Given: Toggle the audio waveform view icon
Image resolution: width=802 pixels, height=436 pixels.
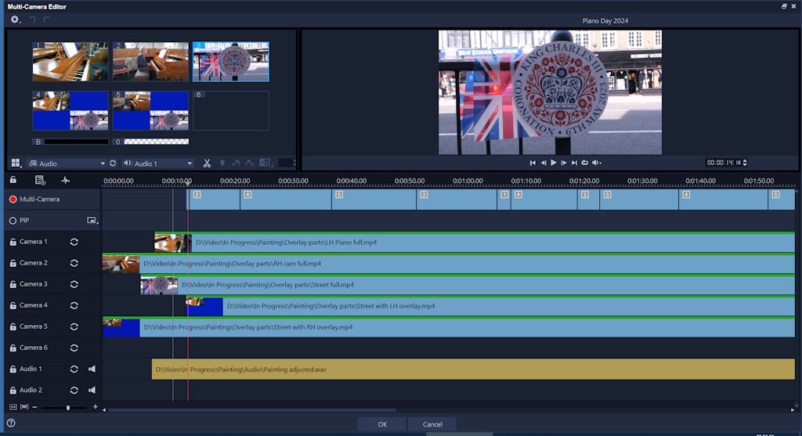Looking at the screenshot, I should [66, 180].
